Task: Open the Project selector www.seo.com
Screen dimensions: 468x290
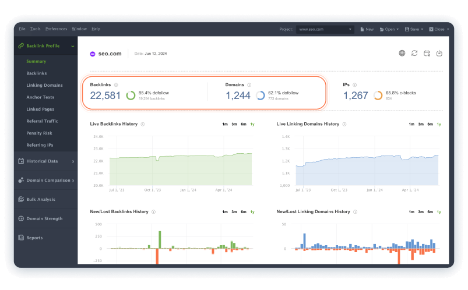Action: (325, 29)
